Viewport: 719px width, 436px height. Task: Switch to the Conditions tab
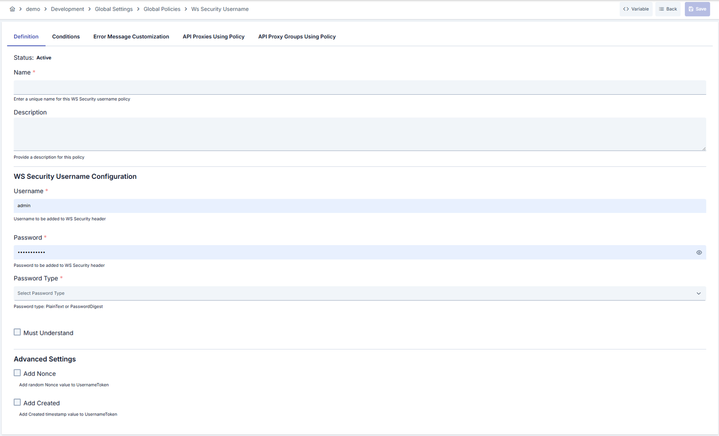(x=66, y=36)
